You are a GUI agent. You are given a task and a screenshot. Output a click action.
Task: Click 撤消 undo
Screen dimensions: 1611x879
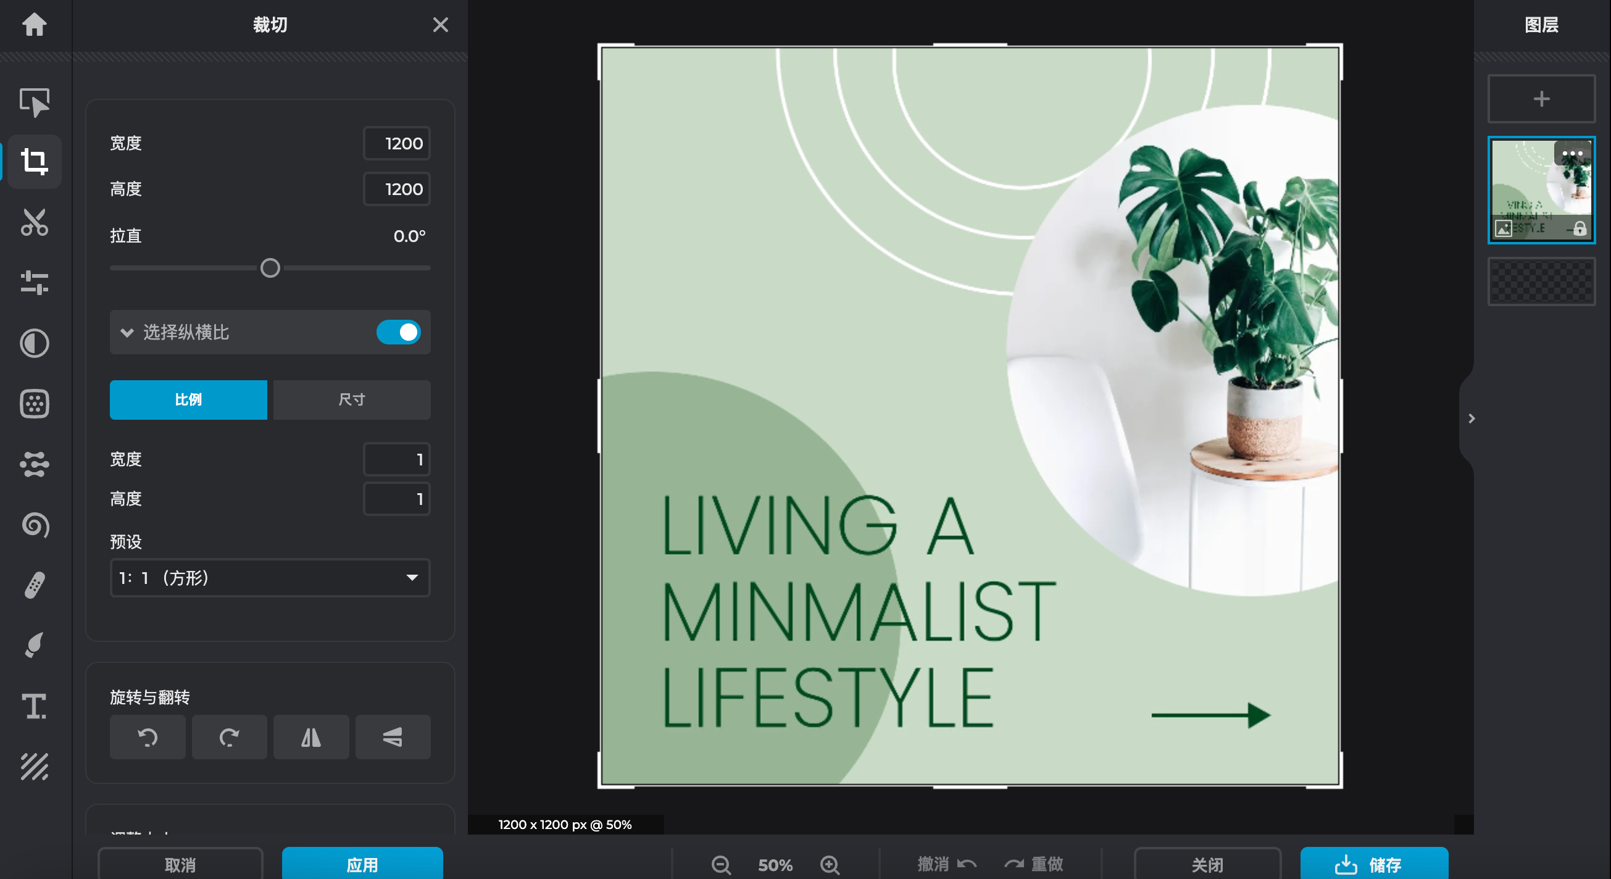(x=947, y=865)
